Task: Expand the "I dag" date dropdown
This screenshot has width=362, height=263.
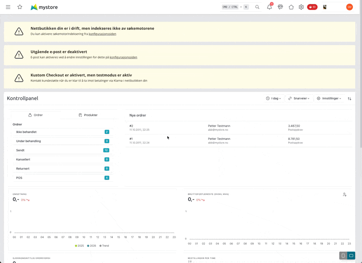Action: [x=273, y=98]
